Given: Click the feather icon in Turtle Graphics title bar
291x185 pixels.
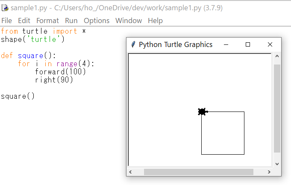Looking at the screenshot, I should click(133, 44).
